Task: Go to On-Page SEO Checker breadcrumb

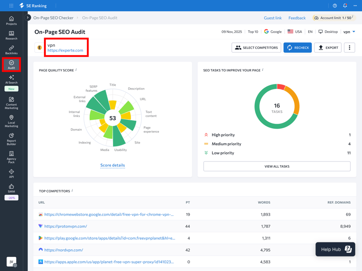Action: [x=53, y=18]
